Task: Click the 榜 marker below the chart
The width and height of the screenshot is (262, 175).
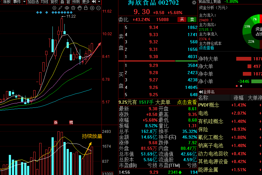Action: click(x=71, y=122)
